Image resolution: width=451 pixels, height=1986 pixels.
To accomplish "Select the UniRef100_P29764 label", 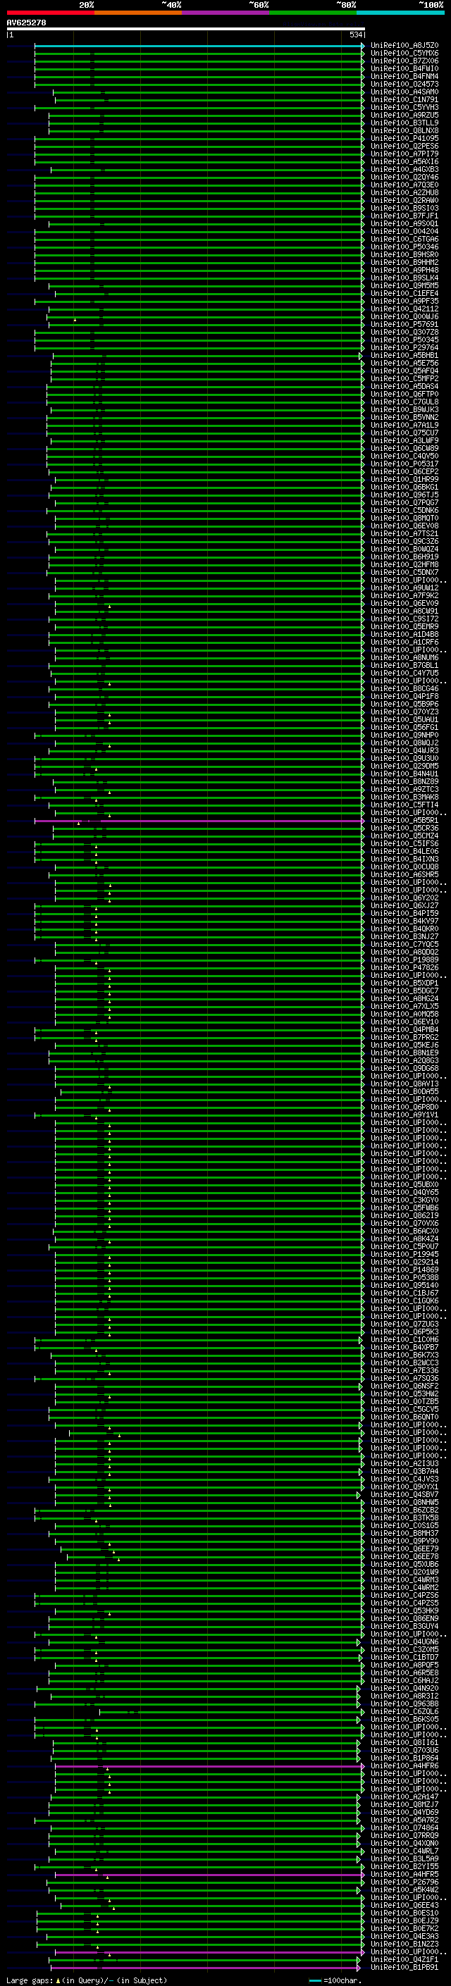I will (x=404, y=348).
